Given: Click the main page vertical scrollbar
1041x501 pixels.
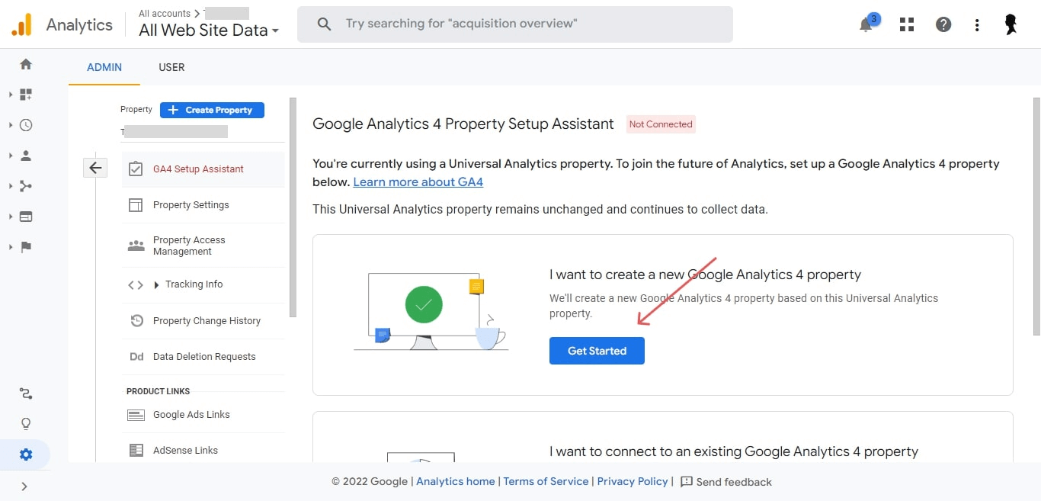Looking at the screenshot, I should pos(1036,217).
